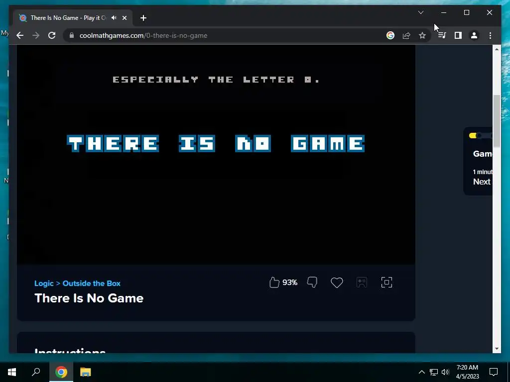Click page scrollbar down arrow
The width and height of the screenshot is (510, 382).
click(x=497, y=349)
